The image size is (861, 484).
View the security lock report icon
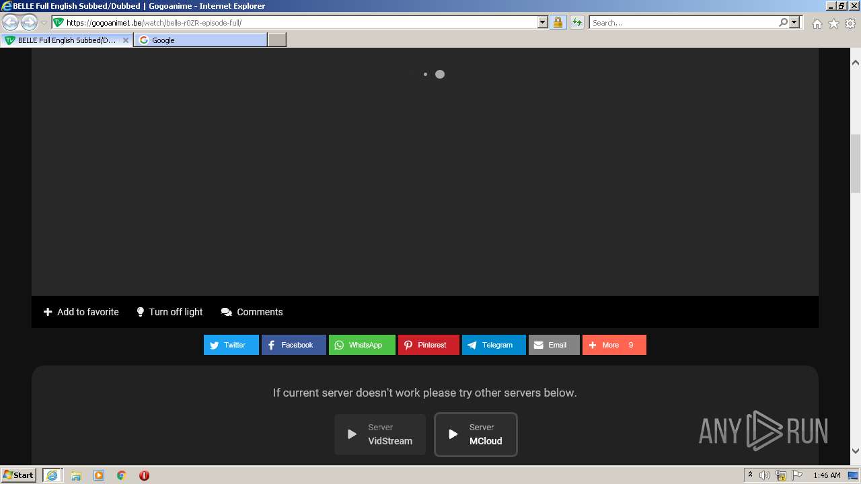[558, 22]
